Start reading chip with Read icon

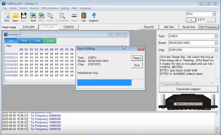33,17
